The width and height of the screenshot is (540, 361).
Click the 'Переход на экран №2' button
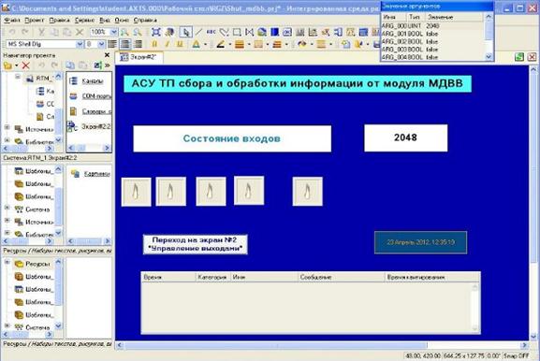pyautogui.click(x=196, y=244)
